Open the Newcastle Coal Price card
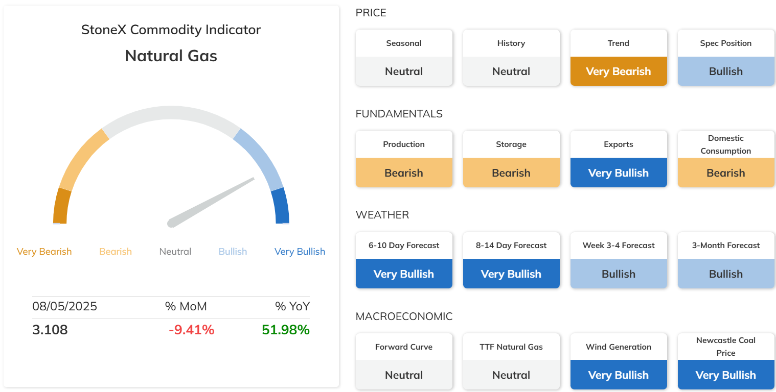 click(726, 361)
